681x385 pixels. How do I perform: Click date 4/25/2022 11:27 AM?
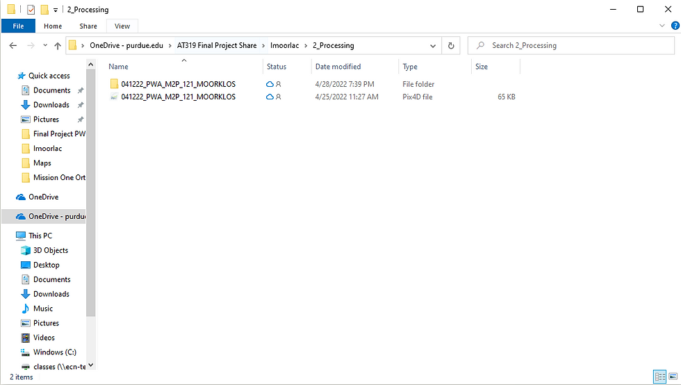tap(347, 97)
